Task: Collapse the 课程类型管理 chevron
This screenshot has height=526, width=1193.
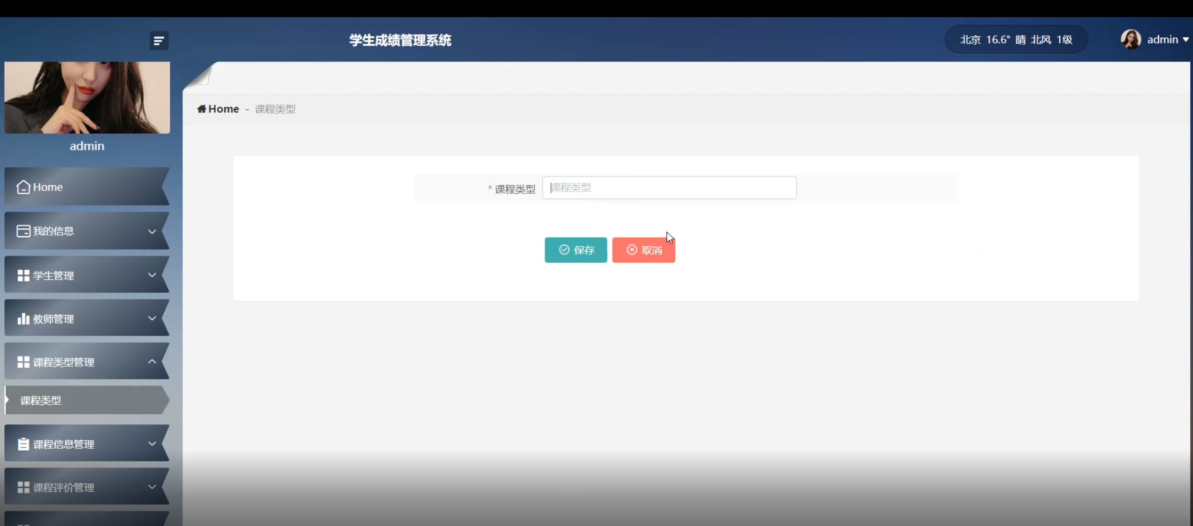Action: [152, 361]
